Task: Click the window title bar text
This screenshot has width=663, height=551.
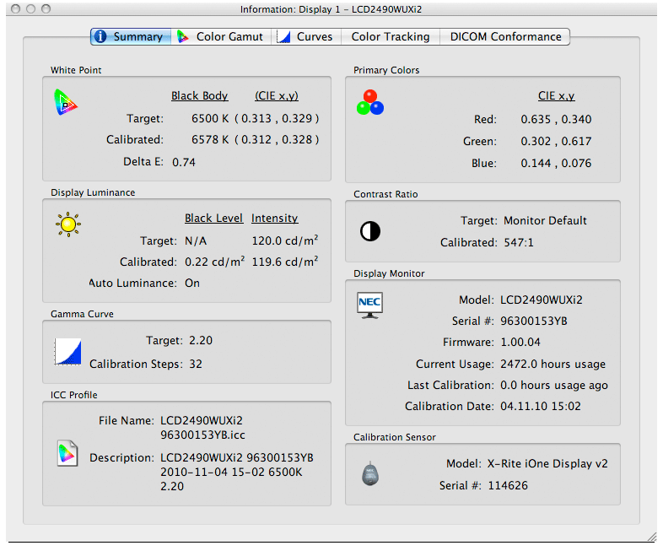Action: tap(331, 9)
